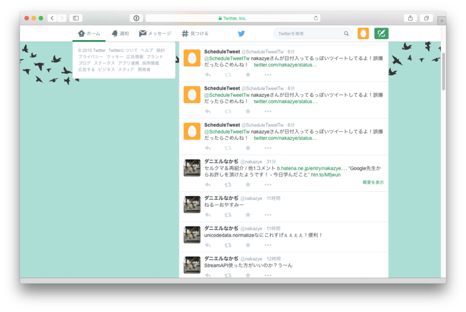The image size is (466, 312).
Task: Favorite the セルクマ＆再紹介 tweet
Action: pyautogui.click(x=248, y=184)
